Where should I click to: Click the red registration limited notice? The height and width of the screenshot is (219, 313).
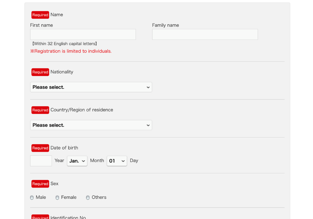[71, 51]
